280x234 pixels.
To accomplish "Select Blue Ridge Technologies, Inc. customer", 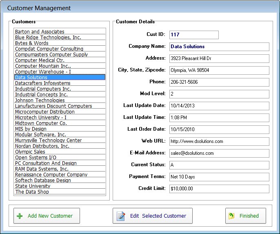I will (48, 37).
